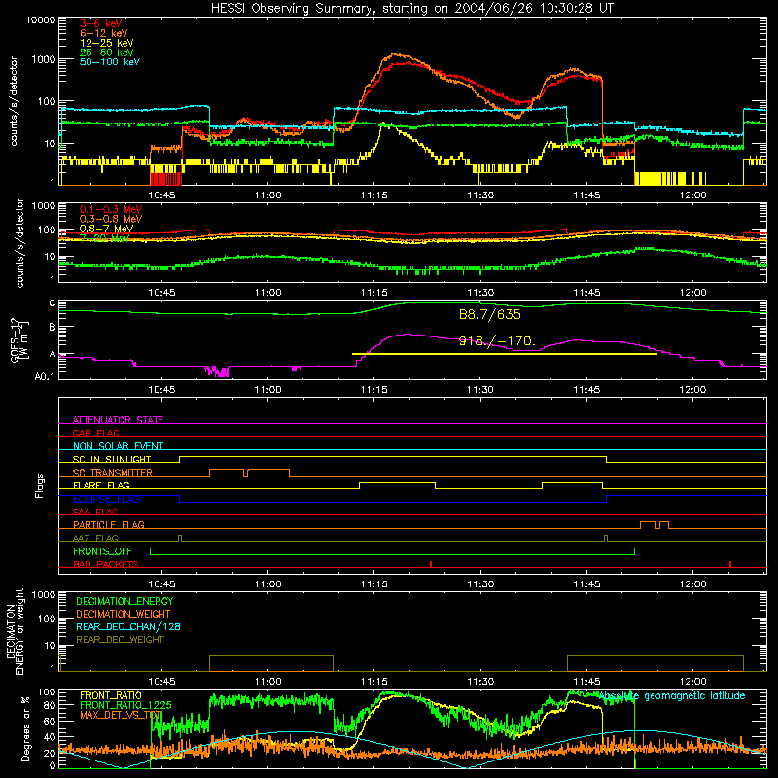Image resolution: width=778 pixels, height=778 pixels.
Task: Click the REAR_DEC_CHAN/128 legend label
Action: [x=128, y=626]
